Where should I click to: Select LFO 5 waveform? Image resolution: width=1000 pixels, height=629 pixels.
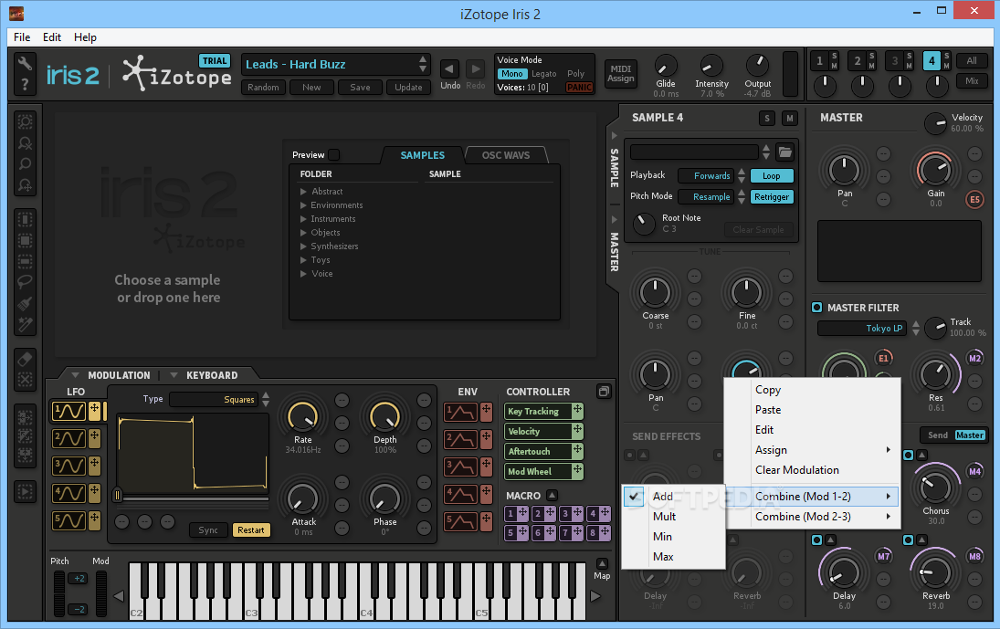point(68,520)
